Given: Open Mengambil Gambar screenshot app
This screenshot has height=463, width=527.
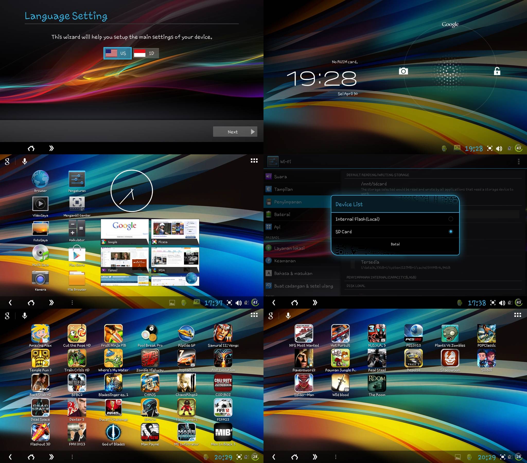Looking at the screenshot, I should click(77, 206).
